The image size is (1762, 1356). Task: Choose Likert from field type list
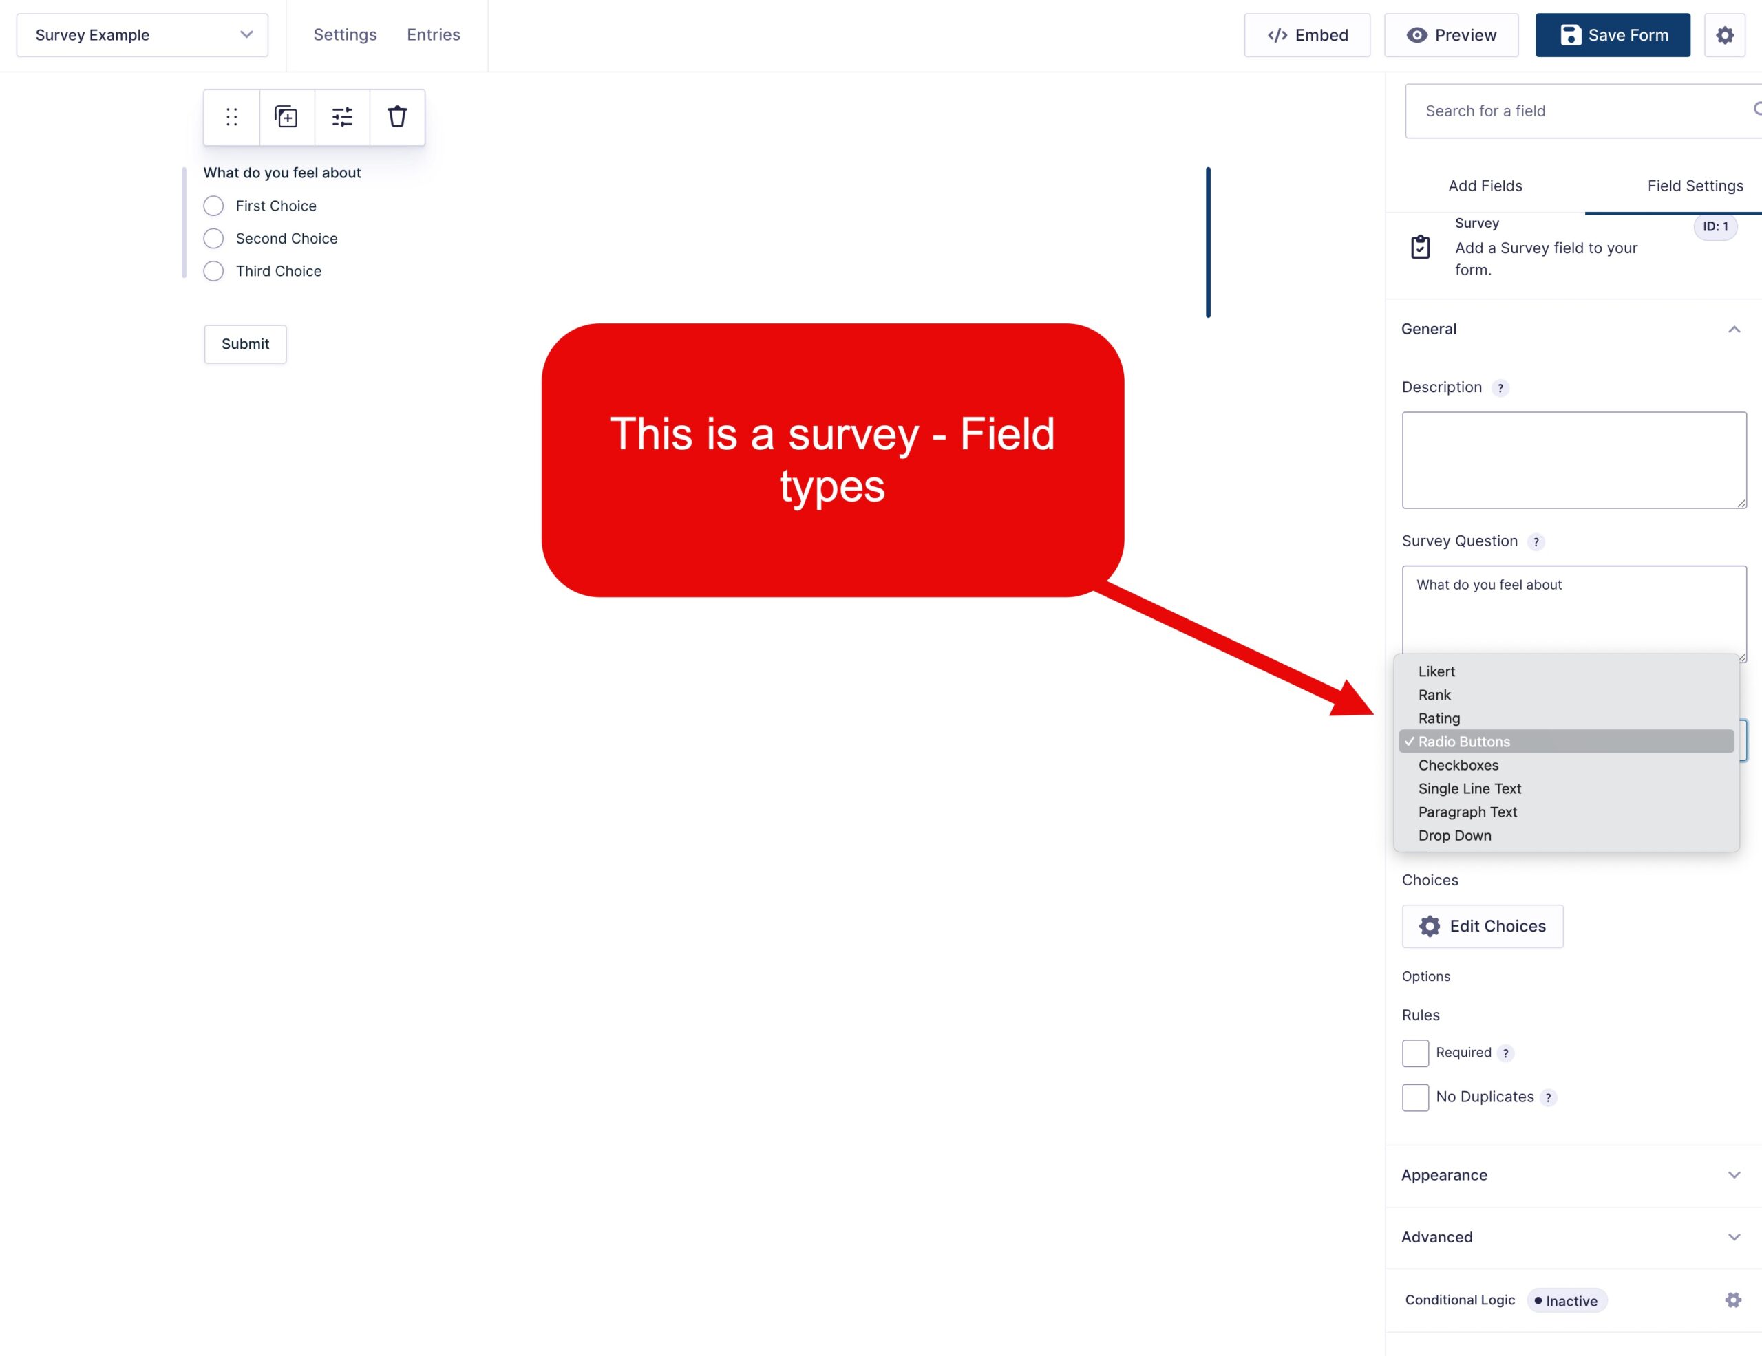click(x=1436, y=671)
